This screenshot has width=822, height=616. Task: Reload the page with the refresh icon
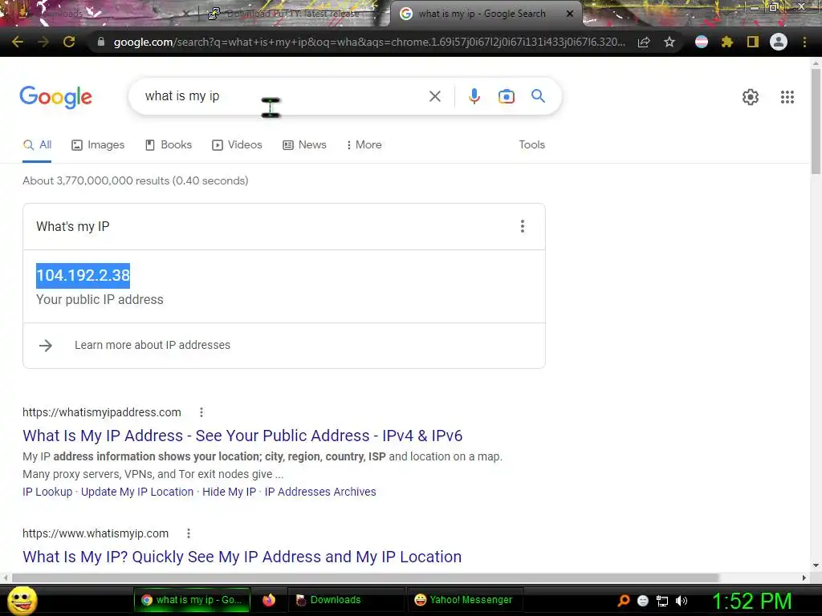[x=69, y=42]
